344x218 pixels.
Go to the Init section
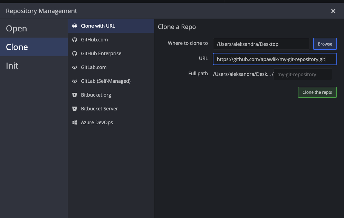34,66
